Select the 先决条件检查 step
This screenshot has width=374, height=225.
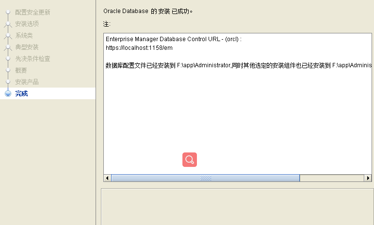33,59
